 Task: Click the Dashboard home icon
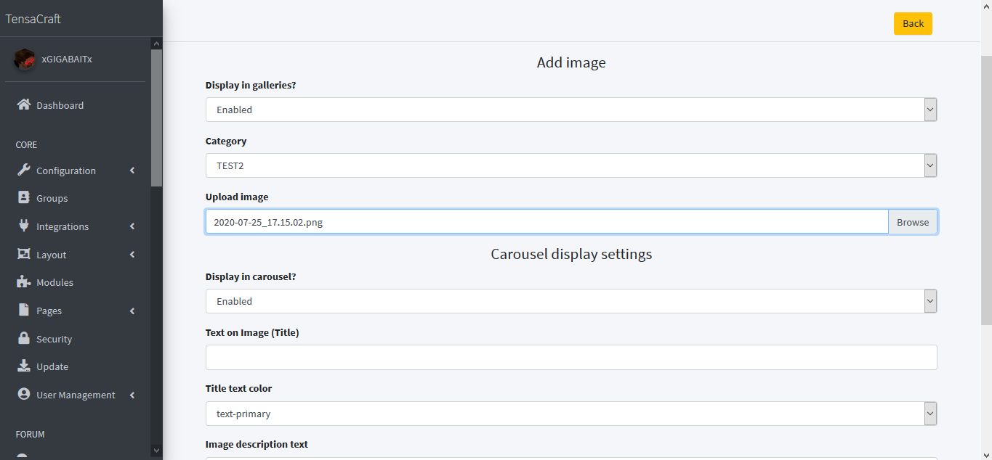point(23,105)
